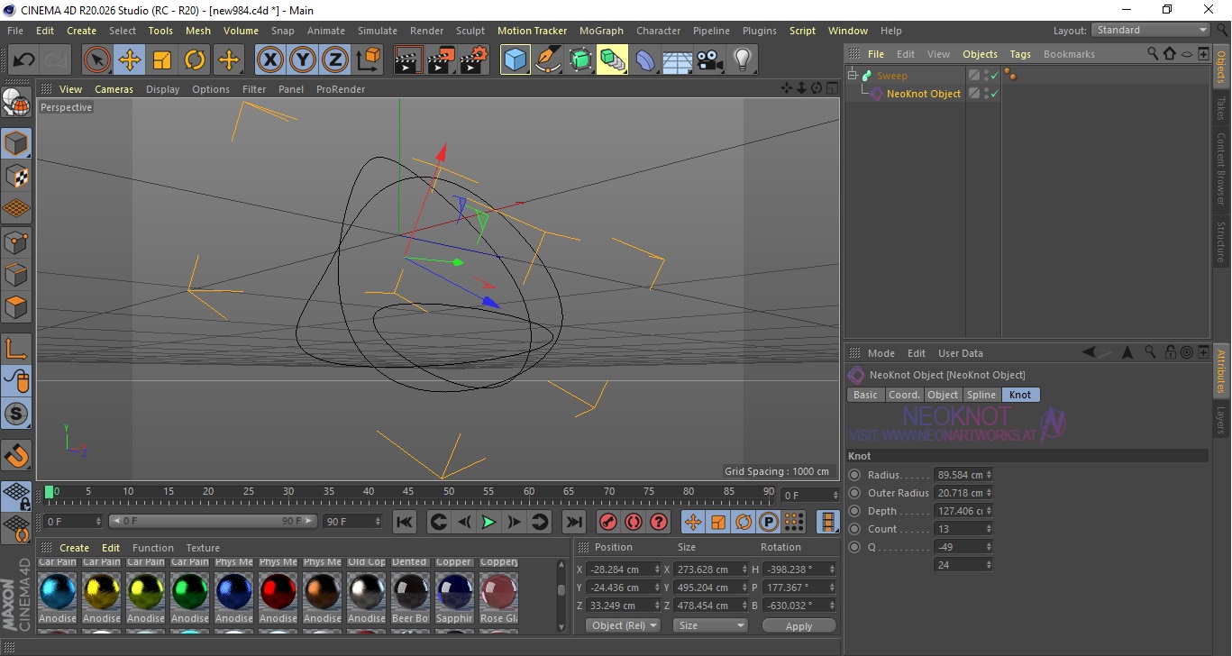Open the MoGraph menu
Viewport: 1232px width, 656px height.
point(601,31)
